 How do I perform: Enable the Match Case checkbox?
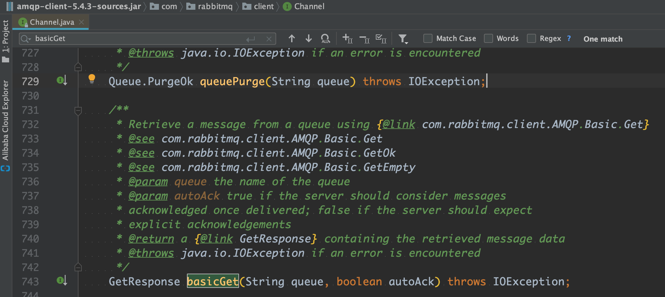(428, 39)
